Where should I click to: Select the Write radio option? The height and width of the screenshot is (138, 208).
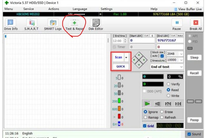(169, 96)
